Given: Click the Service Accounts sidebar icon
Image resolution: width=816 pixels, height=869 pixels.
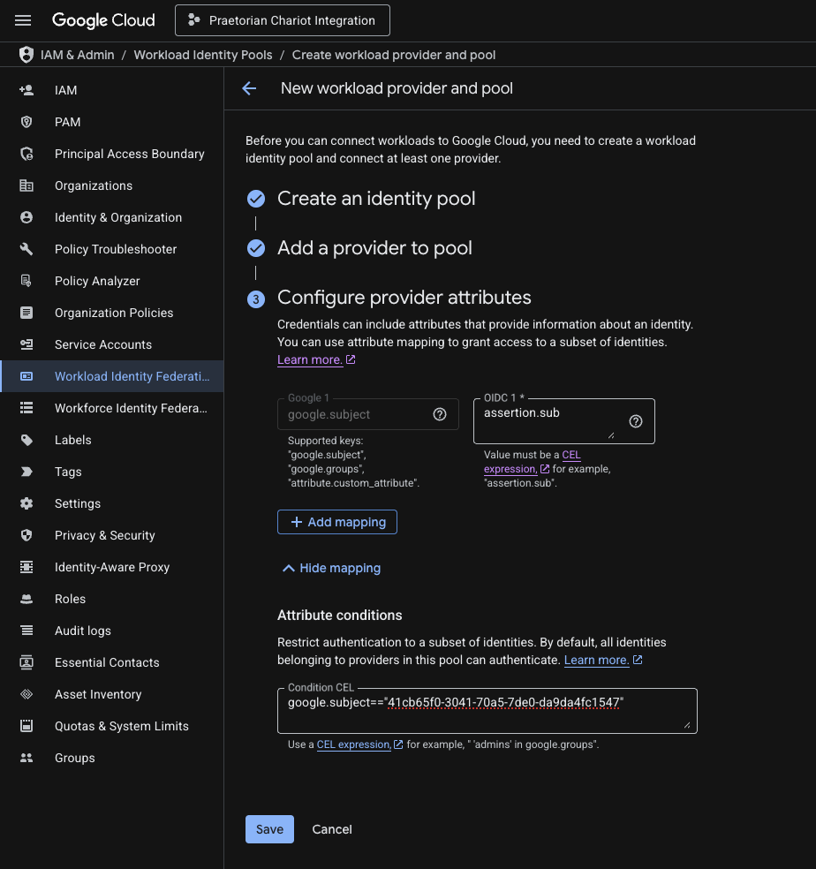Looking at the screenshot, I should pyautogui.click(x=26, y=344).
